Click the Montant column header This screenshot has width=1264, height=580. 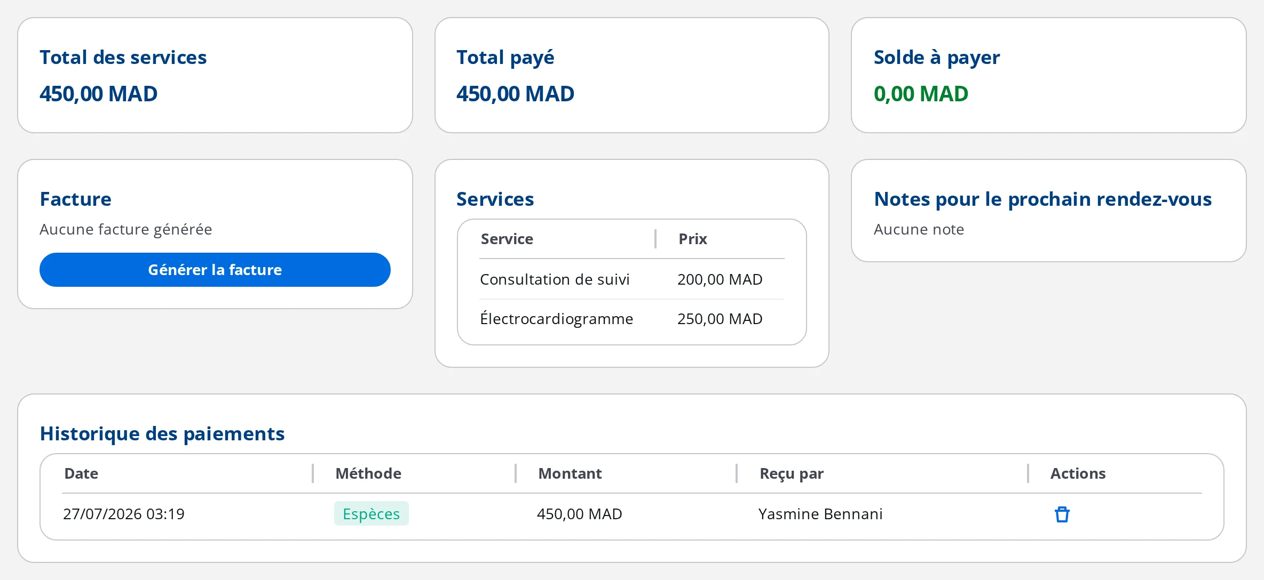click(570, 473)
